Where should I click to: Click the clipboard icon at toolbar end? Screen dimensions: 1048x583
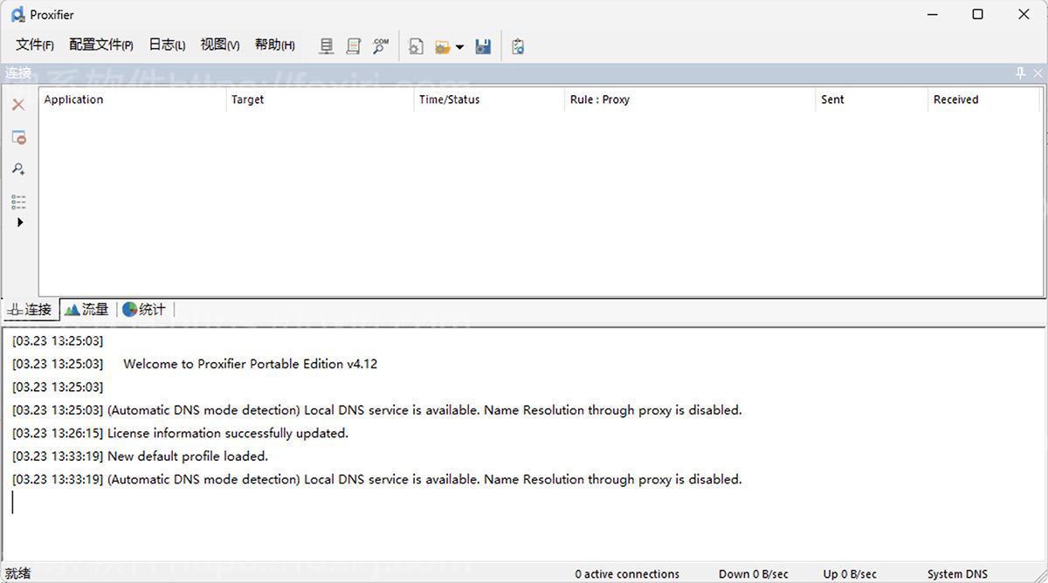[x=518, y=46]
